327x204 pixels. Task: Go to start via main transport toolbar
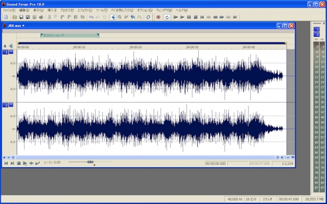202,17
